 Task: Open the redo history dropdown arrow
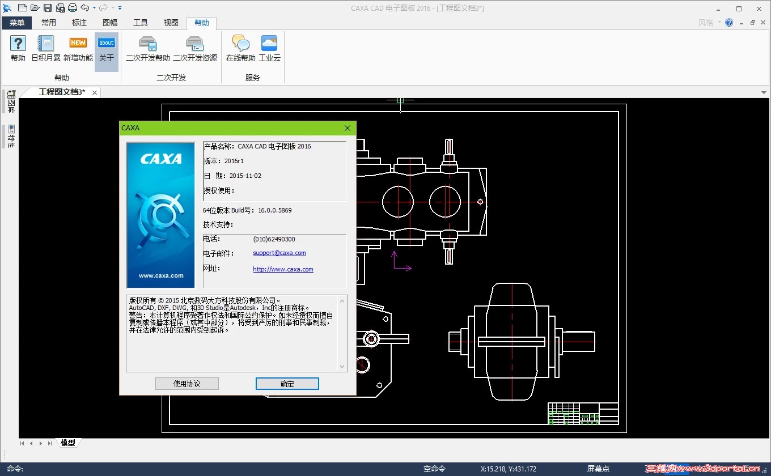[113, 8]
